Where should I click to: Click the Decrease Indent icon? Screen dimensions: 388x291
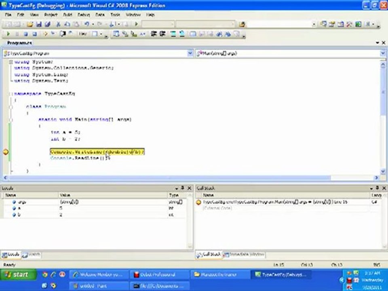pyautogui.click(x=154, y=34)
